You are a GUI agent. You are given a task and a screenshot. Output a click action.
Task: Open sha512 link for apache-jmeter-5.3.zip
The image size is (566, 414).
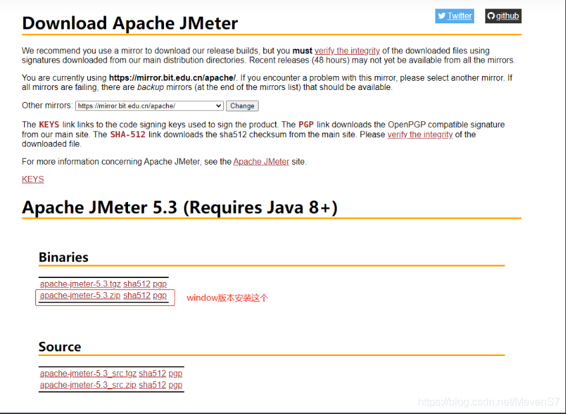tap(137, 295)
